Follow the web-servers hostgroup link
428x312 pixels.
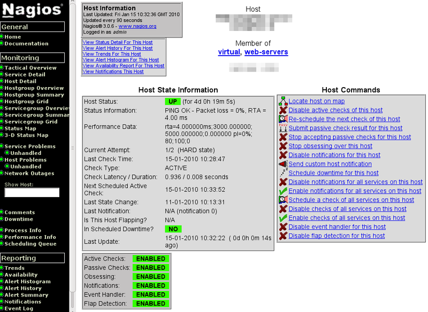[266, 52]
